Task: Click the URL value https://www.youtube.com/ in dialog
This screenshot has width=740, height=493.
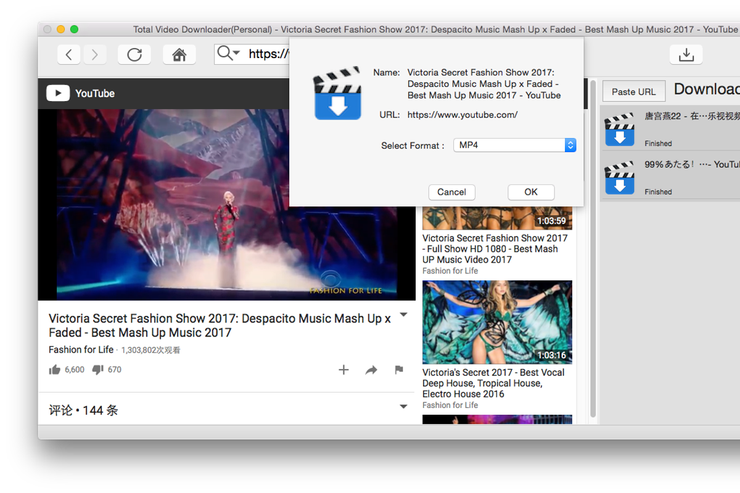Action: 462,115
